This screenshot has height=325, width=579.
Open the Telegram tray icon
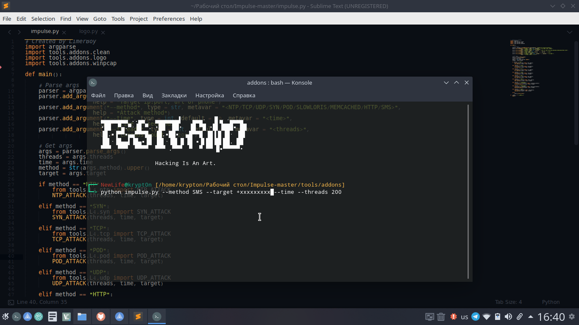pos(475,317)
